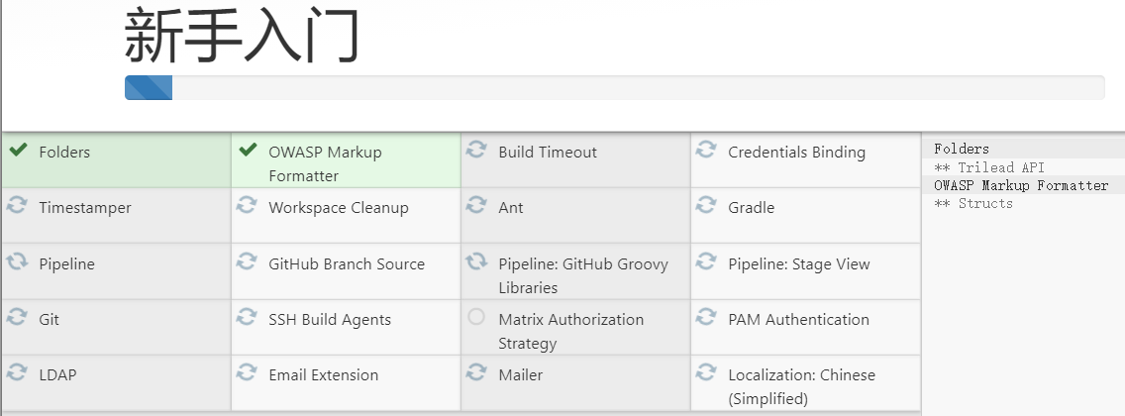1125x416 pixels.
Task: Click OWASP Markup Formatter in install log
Action: [1021, 186]
